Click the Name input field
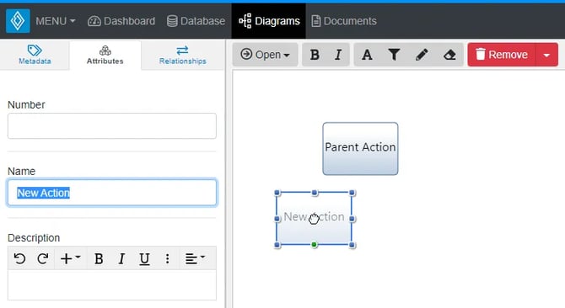The image size is (565, 308). pyautogui.click(x=112, y=193)
